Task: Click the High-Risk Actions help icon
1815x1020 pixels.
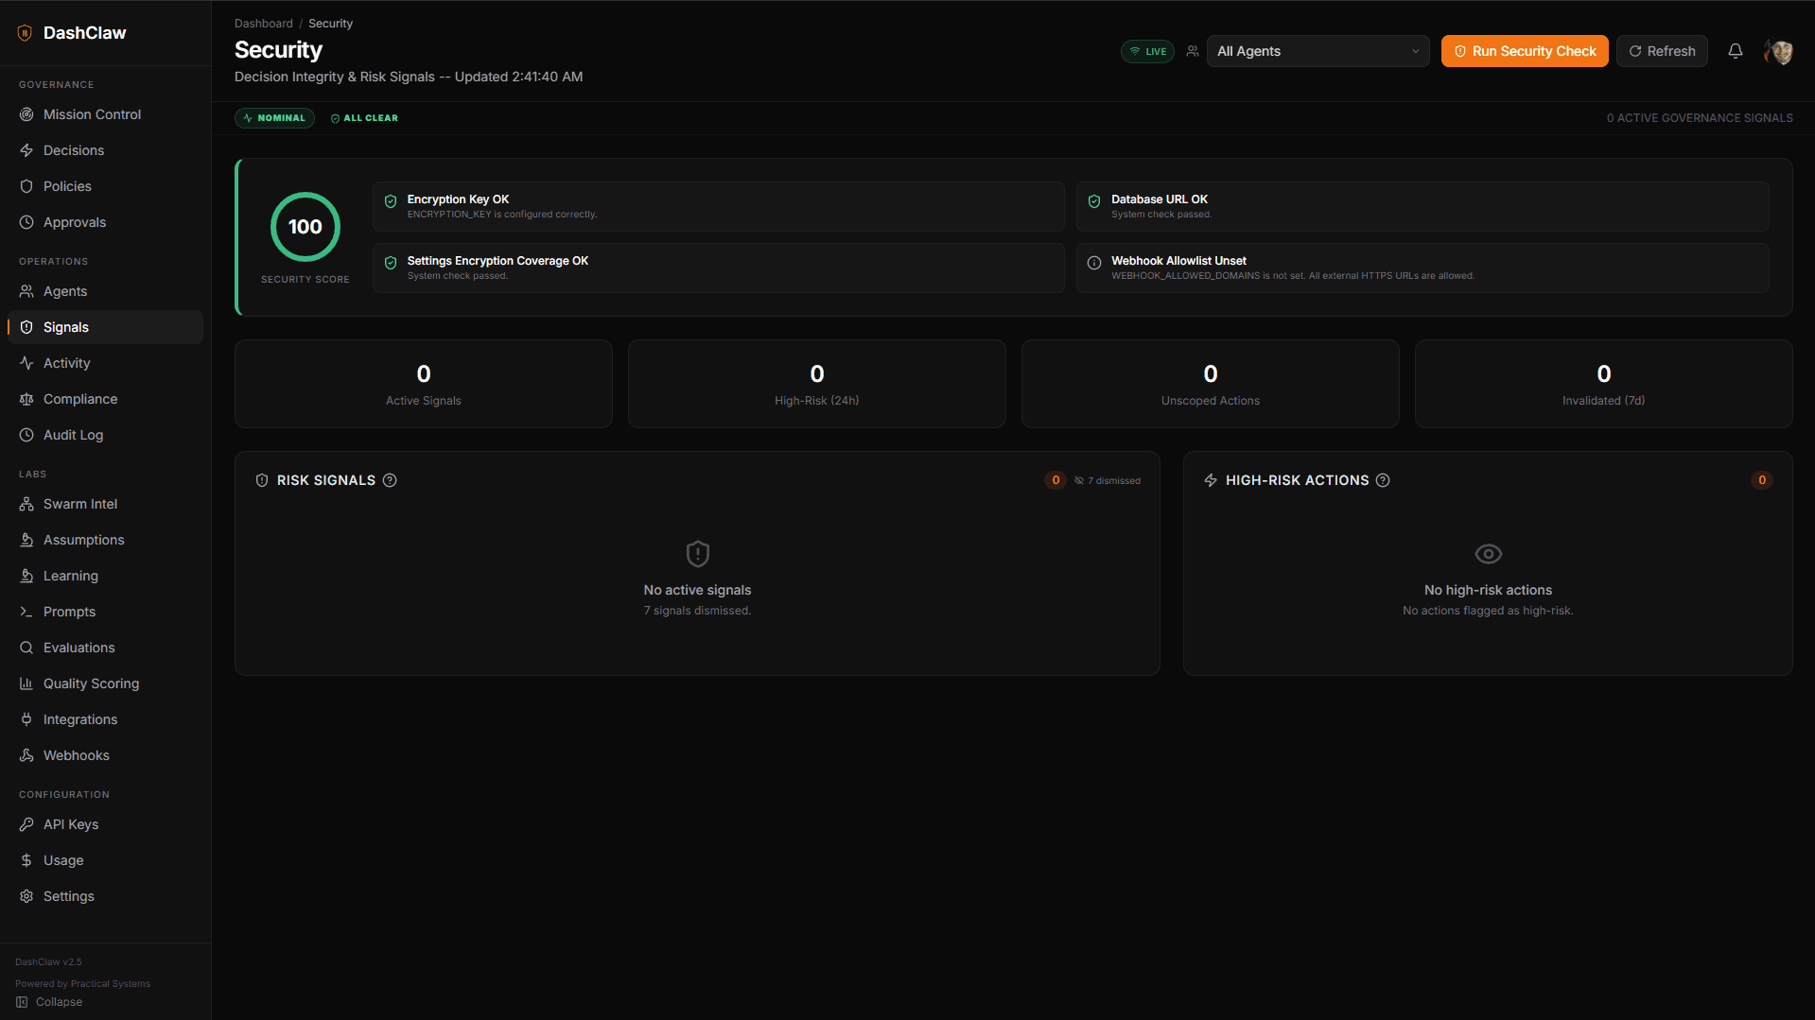Action: pyautogui.click(x=1383, y=480)
